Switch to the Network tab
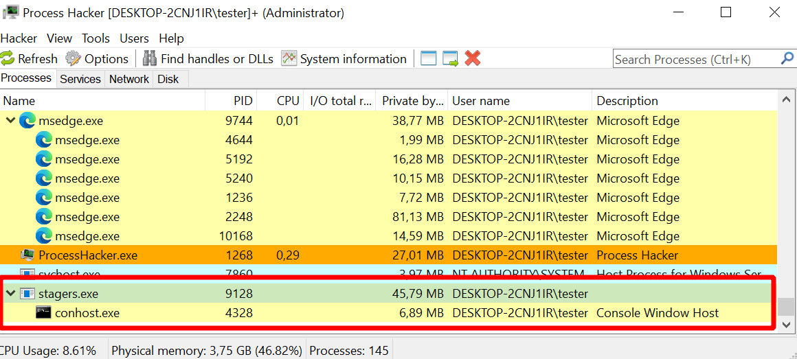The width and height of the screenshot is (797, 359). coord(129,79)
